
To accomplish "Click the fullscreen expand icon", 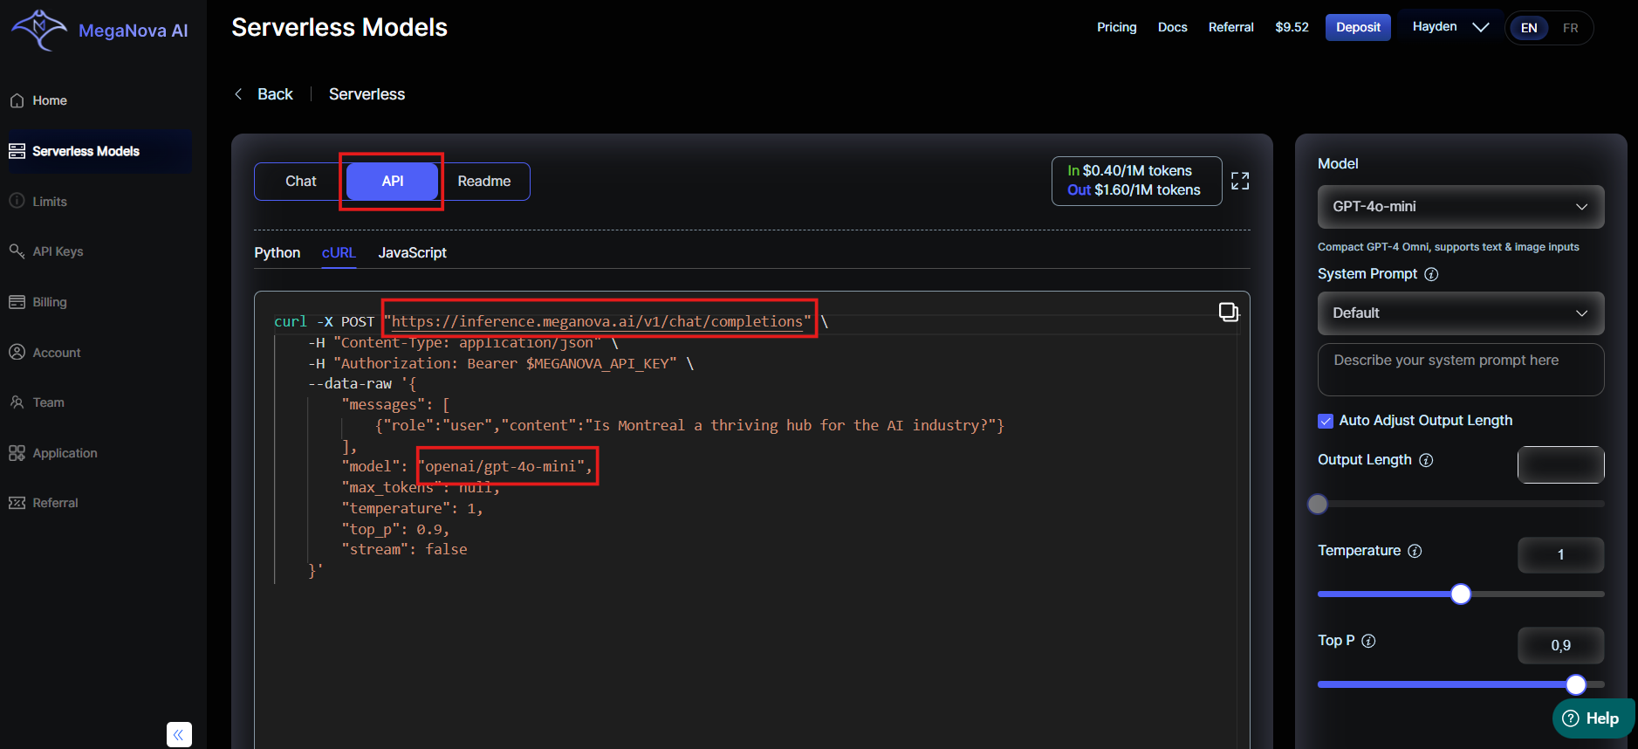I will pos(1240,181).
